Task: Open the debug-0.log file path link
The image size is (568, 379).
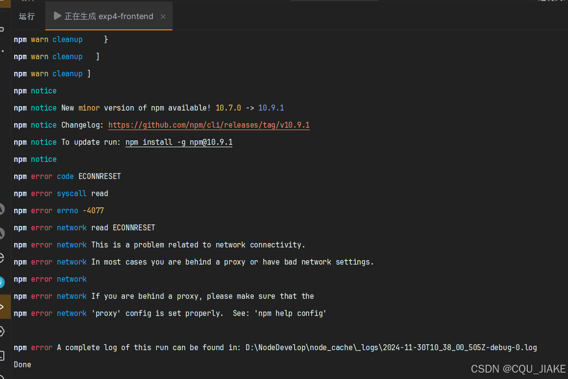Action: click(390, 347)
